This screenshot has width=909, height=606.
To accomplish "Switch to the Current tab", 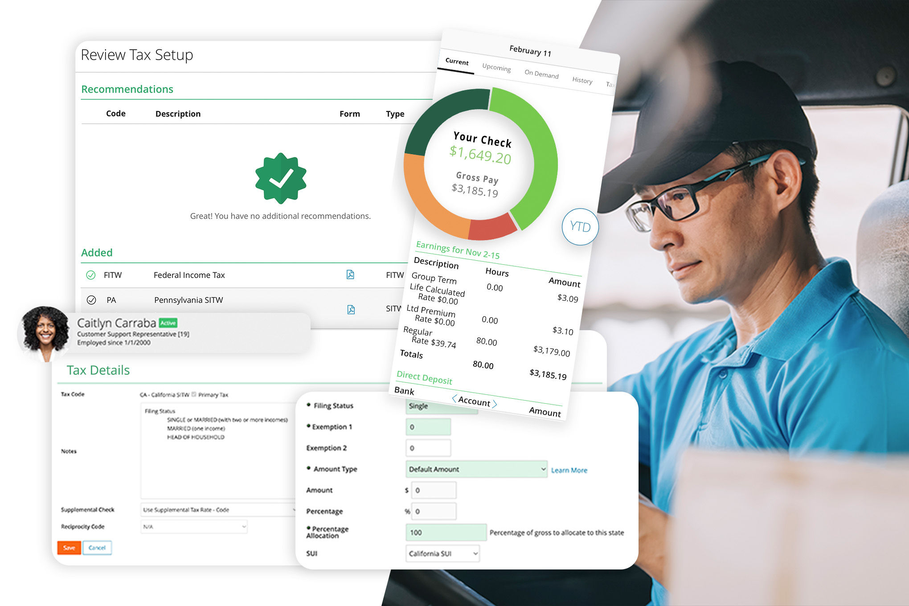I will [x=457, y=61].
